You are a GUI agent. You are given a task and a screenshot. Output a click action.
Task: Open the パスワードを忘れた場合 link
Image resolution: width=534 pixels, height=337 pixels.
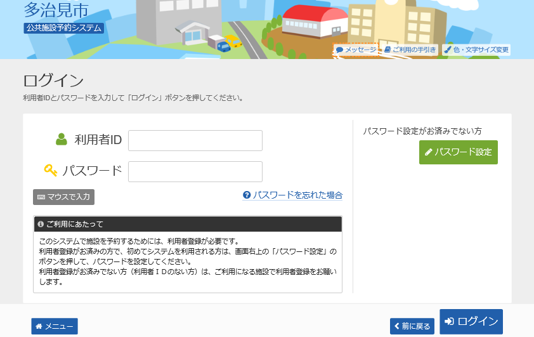297,195
